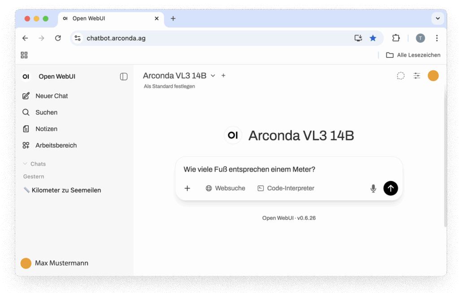
Task: Open Arbeitsbereich in the sidebar
Action: tap(56, 145)
